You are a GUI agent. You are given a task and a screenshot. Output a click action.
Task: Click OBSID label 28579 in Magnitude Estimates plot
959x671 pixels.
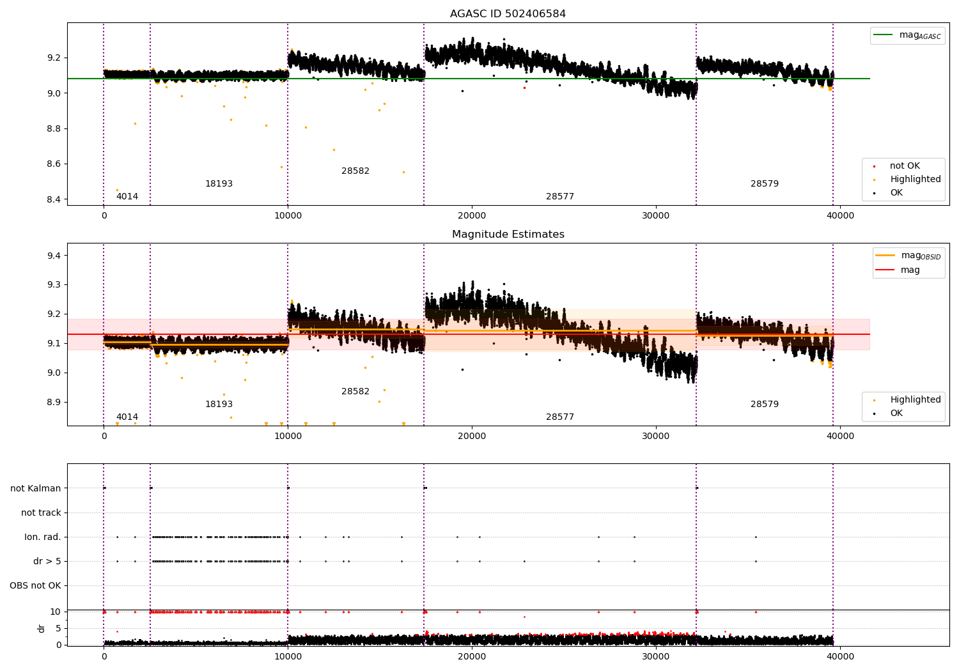(765, 404)
